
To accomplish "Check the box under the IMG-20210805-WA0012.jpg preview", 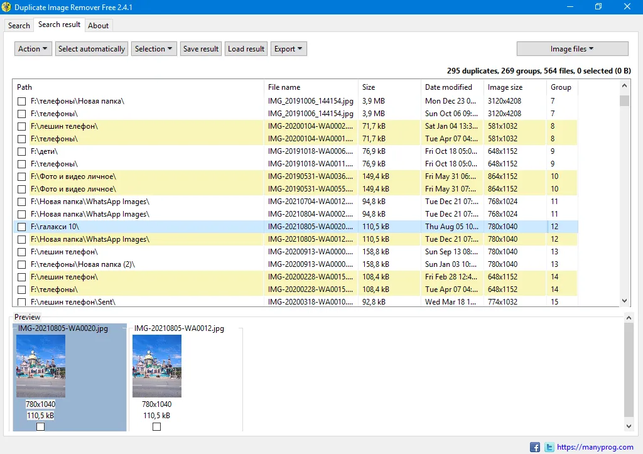I will [156, 427].
